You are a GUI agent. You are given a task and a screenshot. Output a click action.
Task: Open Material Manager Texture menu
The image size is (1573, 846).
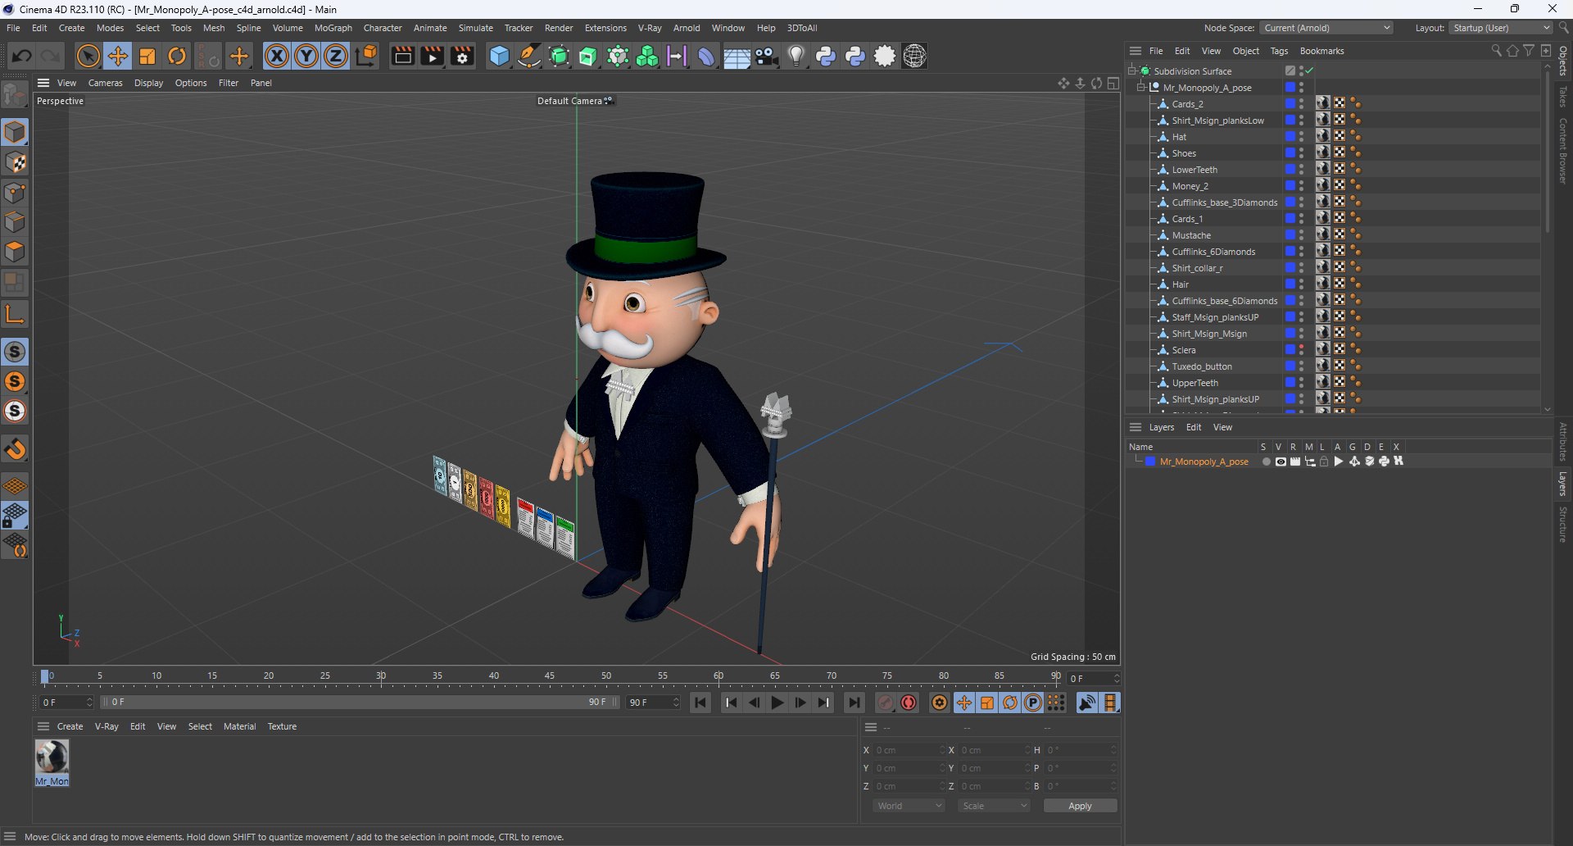pos(282,726)
